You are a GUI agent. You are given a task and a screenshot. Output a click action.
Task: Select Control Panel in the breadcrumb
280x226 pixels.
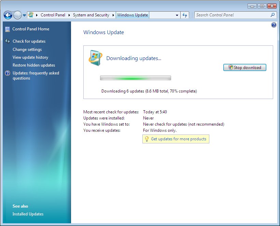pos(53,15)
